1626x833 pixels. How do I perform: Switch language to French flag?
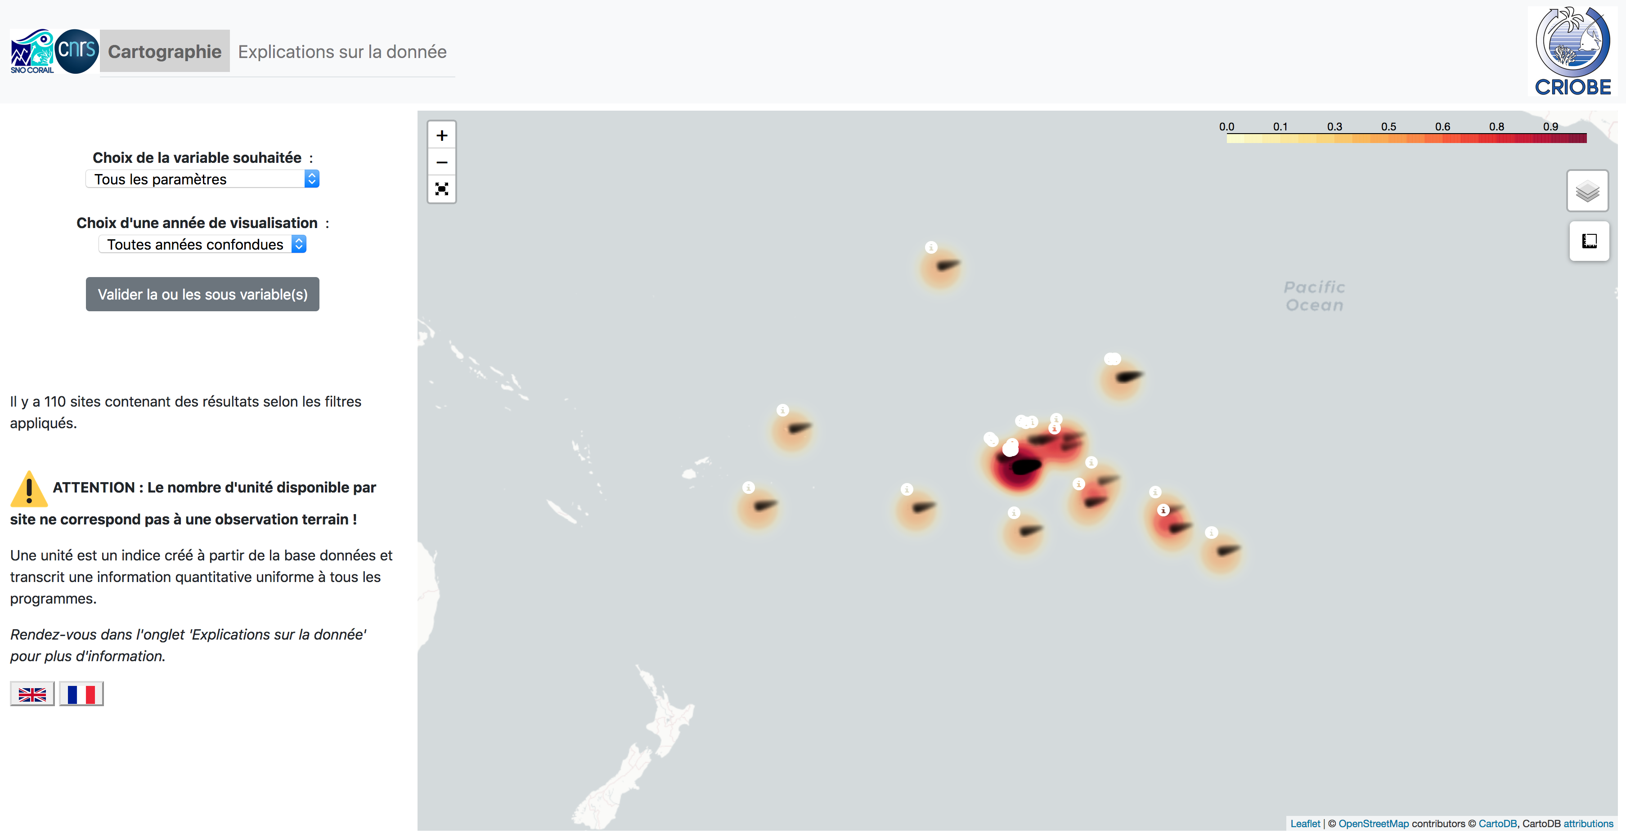click(81, 694)
